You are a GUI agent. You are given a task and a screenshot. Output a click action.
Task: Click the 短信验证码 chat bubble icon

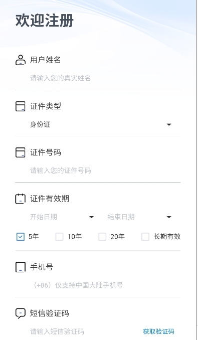point(21,313)
